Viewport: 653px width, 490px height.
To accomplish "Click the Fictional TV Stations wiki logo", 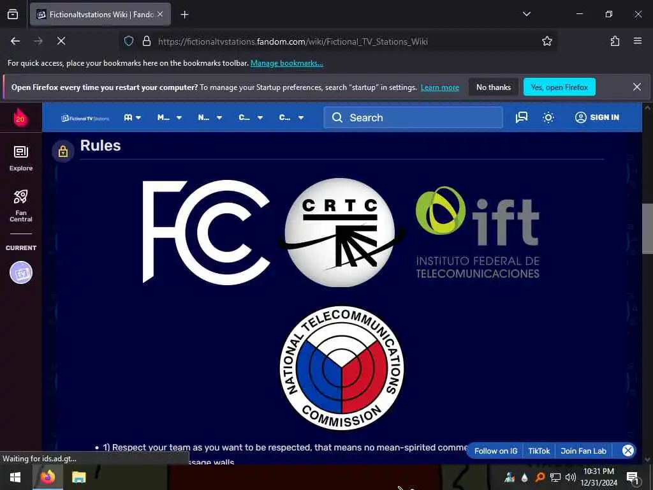I will pyautogui.click(x=85, y=118).
